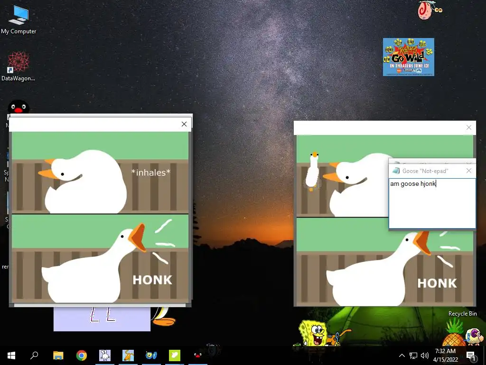
Task: Open the volume control tray icon
Action: pos(425,355)
